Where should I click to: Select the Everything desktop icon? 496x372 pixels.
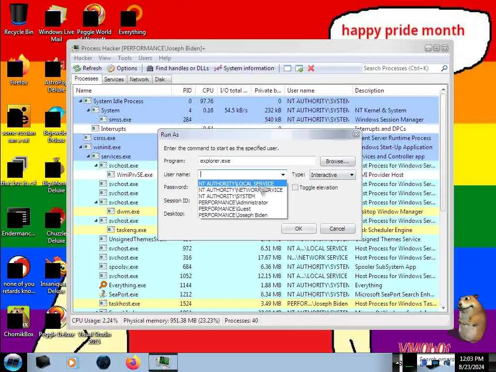point(132,19)
